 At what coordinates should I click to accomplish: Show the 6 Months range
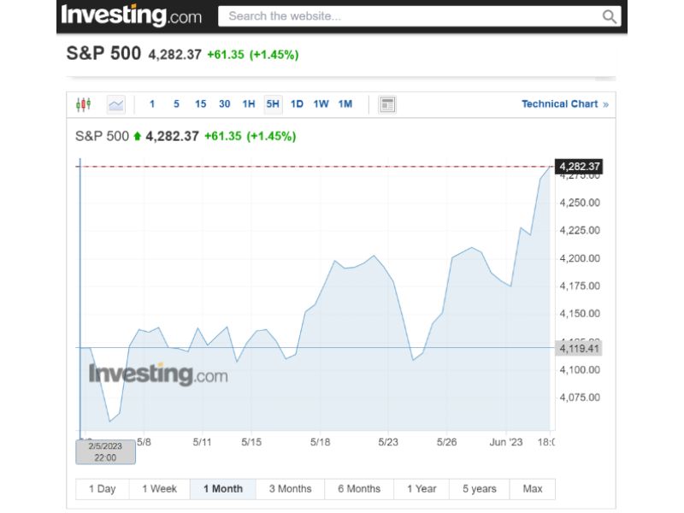point(359,489)
